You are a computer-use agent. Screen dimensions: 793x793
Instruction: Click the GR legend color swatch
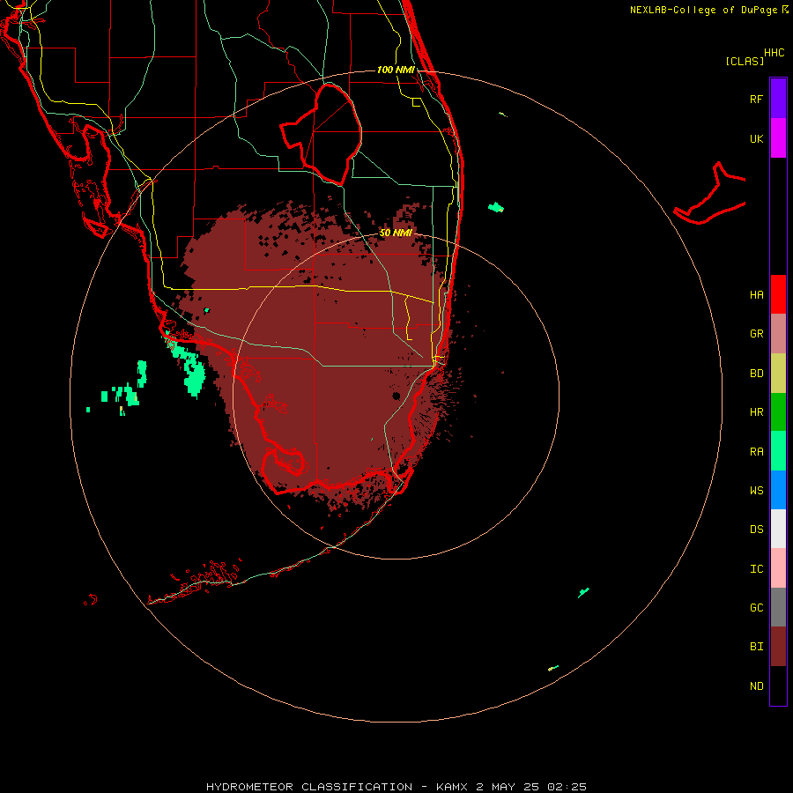click(x=778, y=334)
